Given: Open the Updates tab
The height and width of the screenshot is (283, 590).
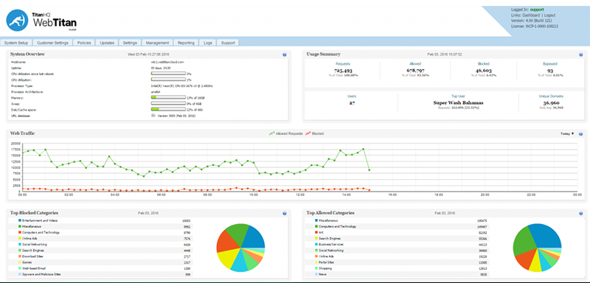Looking at the screenshot, I should tap(107, 43).
